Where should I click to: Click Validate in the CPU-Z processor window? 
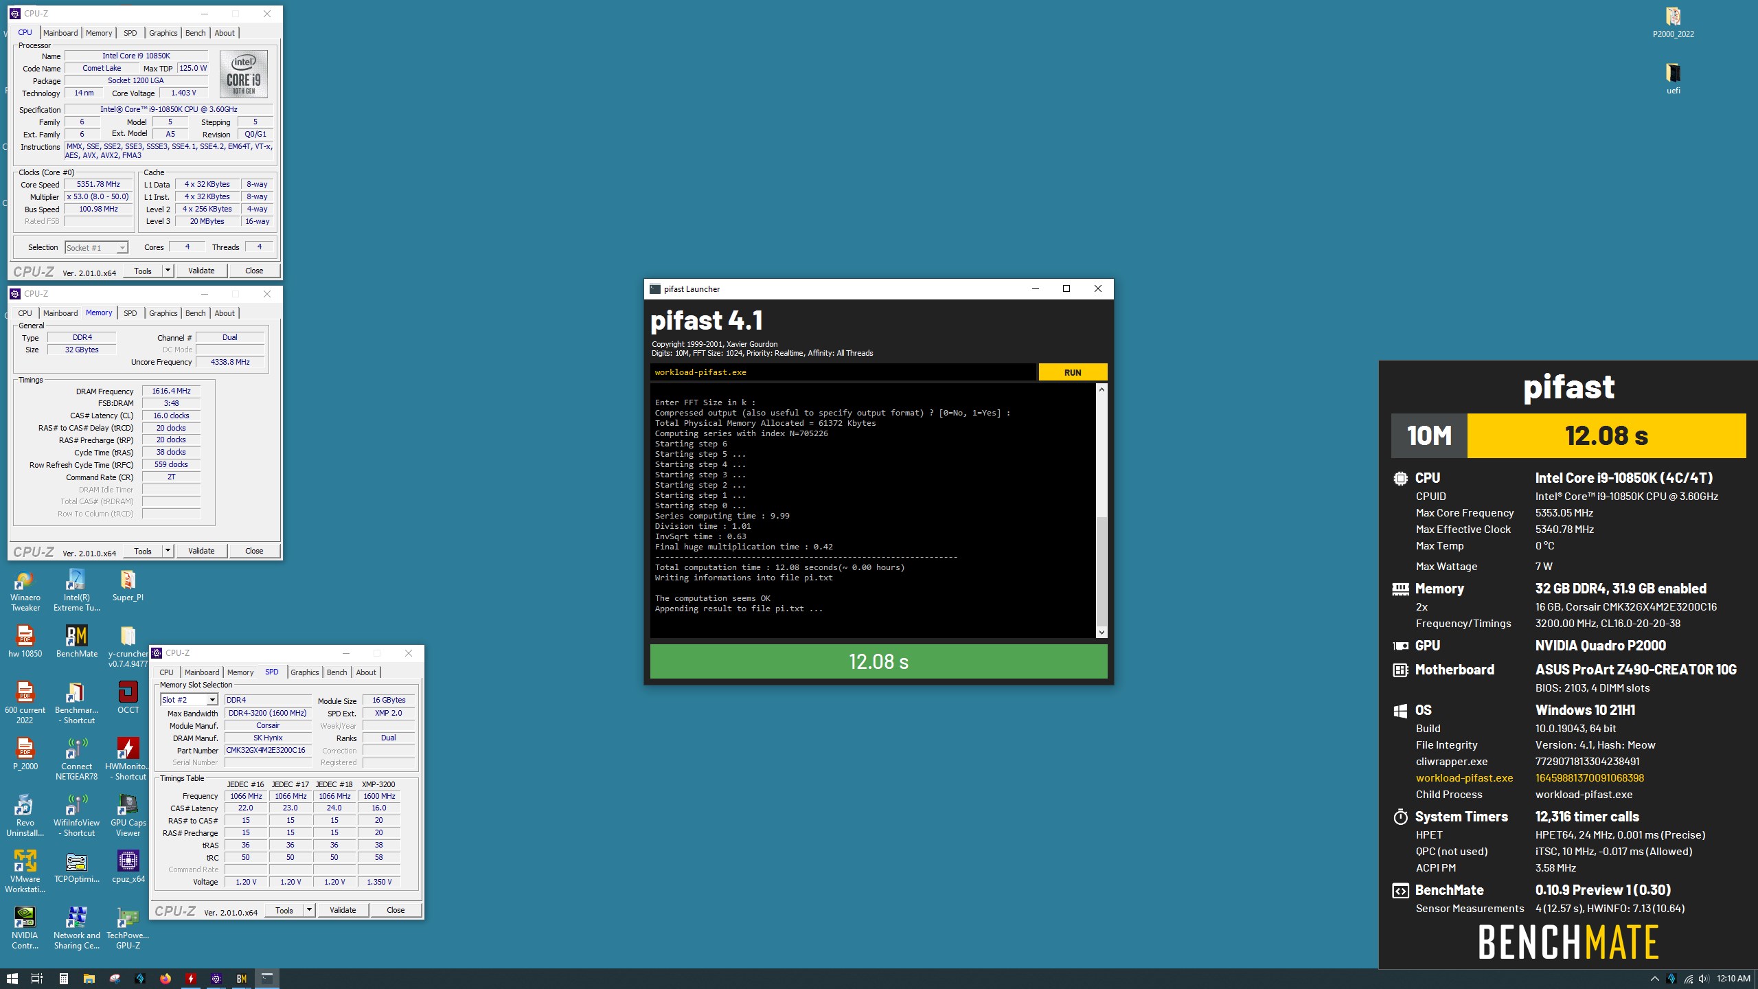pyautogui.click(x=201, y=271)
